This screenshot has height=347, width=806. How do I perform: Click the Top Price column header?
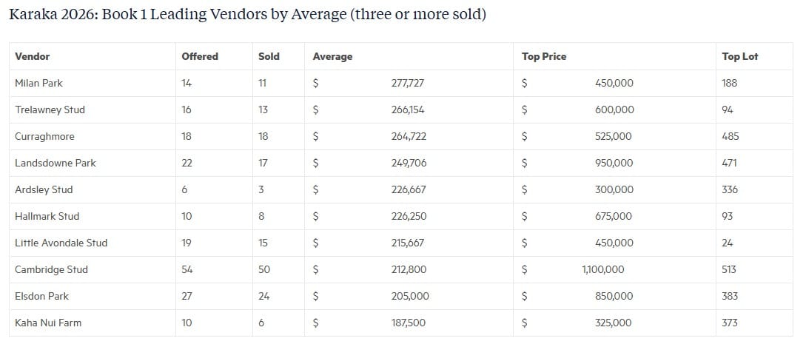(544, 56)
